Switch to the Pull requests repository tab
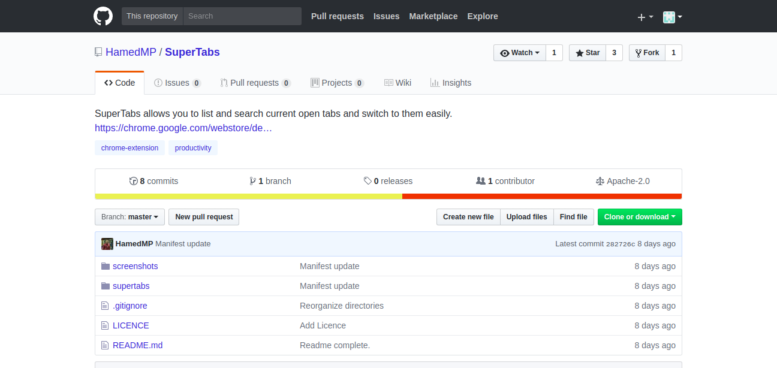This screenshot has height=368, width=777. click(255, 83)
